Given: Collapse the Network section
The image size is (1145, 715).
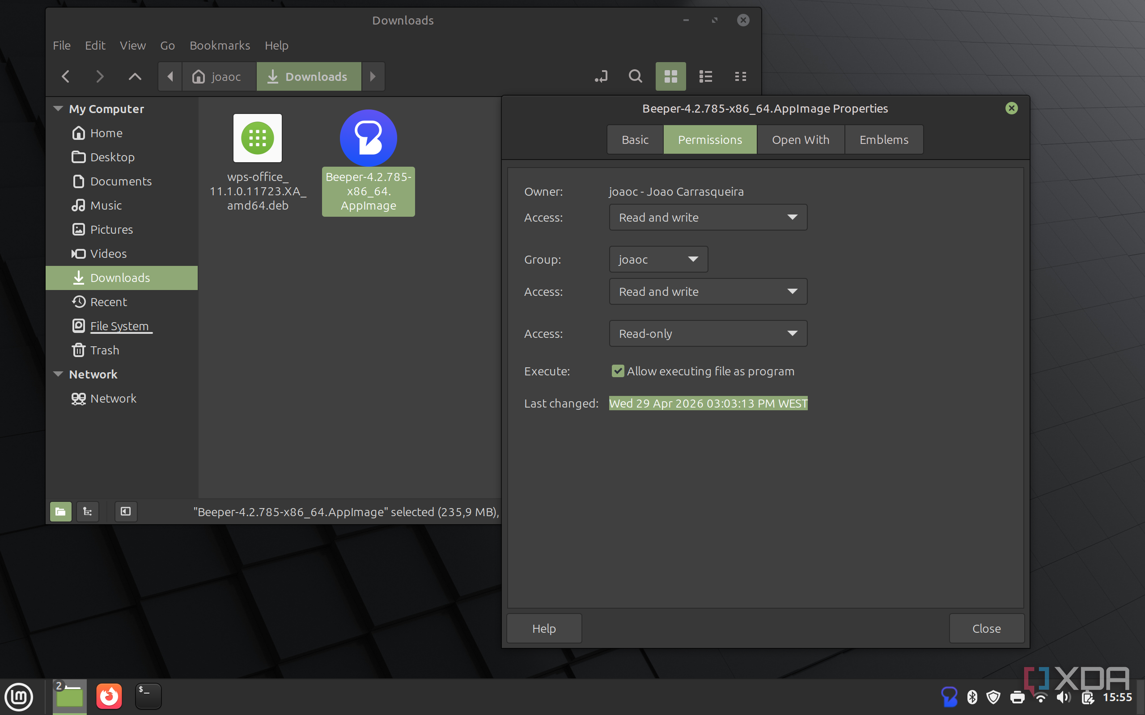Looking at the screenshot, I should pos(58,374).
